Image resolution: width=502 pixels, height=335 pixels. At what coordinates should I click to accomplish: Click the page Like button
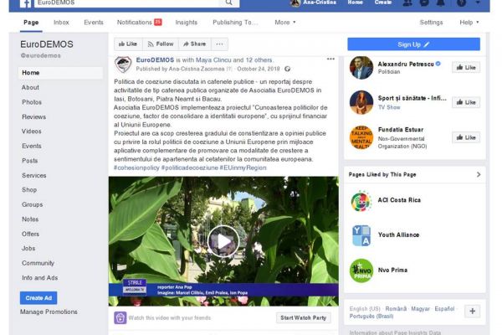[x=128, y=44]
